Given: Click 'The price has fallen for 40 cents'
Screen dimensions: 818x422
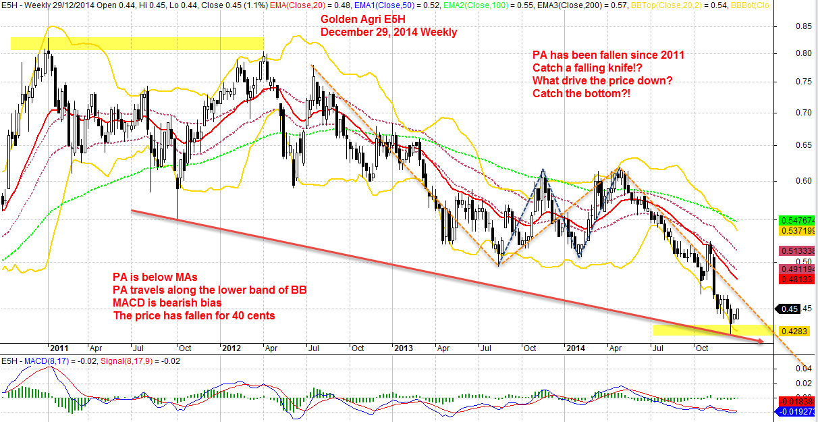Looking at the screenshot, I should (x=196, y=316).
